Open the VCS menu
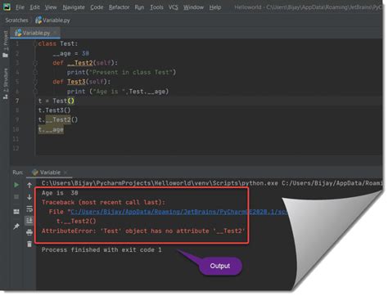The width and height of the screenshot is (388, 296). coord(174,7)
